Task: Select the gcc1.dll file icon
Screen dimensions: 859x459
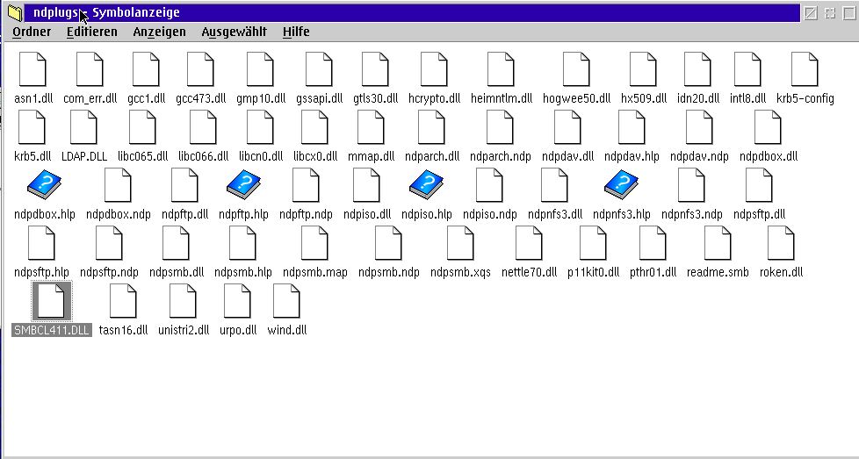Action: click(x=146, y=69)
